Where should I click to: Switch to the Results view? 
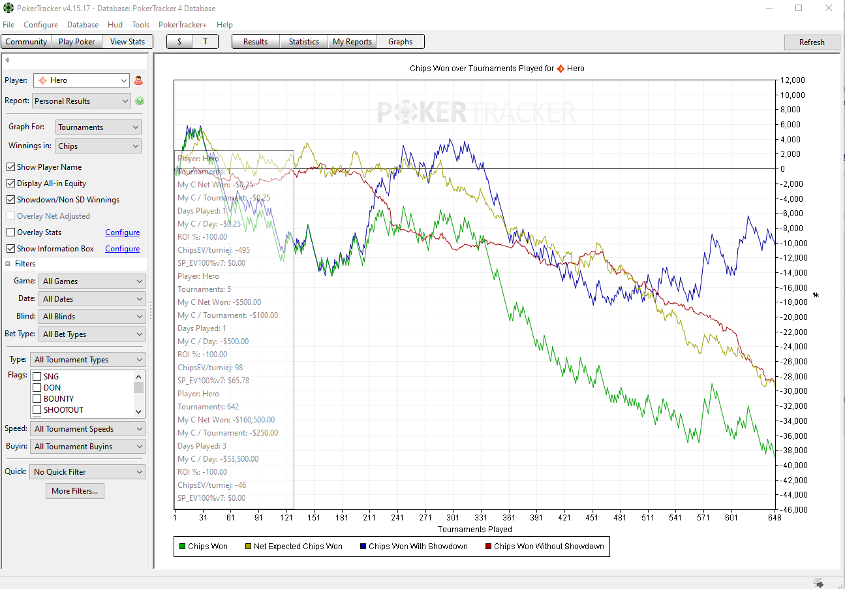[x=256, y=42]
